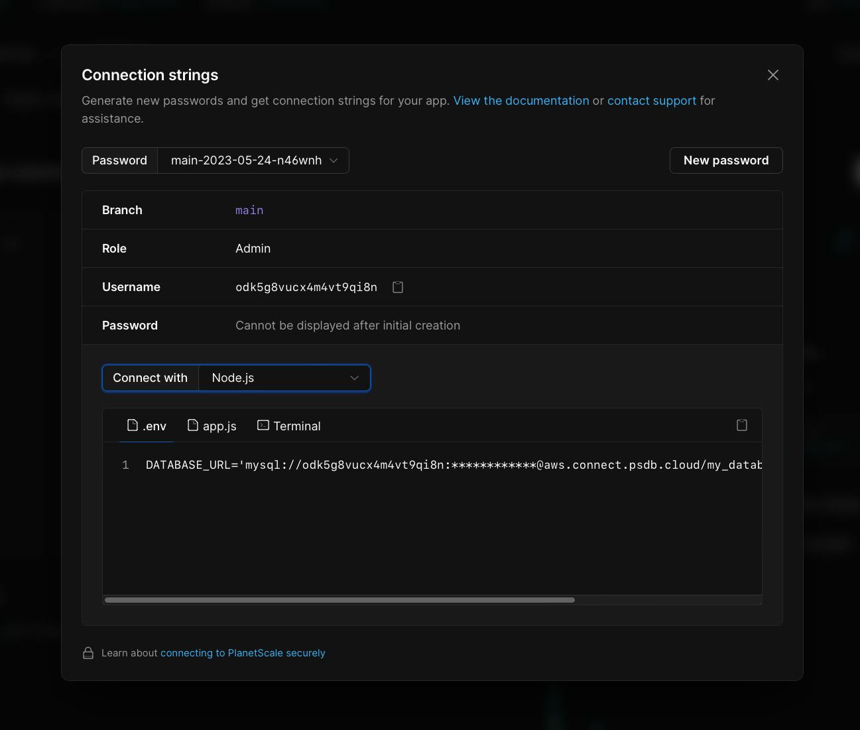Copy the username to clipboard
The image size is (860, 730).
pos(398,287)
